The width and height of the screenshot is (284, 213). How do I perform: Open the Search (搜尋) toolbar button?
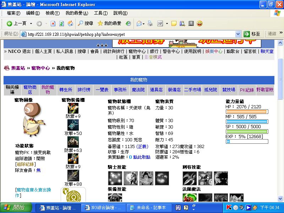[x=85, y=23]
